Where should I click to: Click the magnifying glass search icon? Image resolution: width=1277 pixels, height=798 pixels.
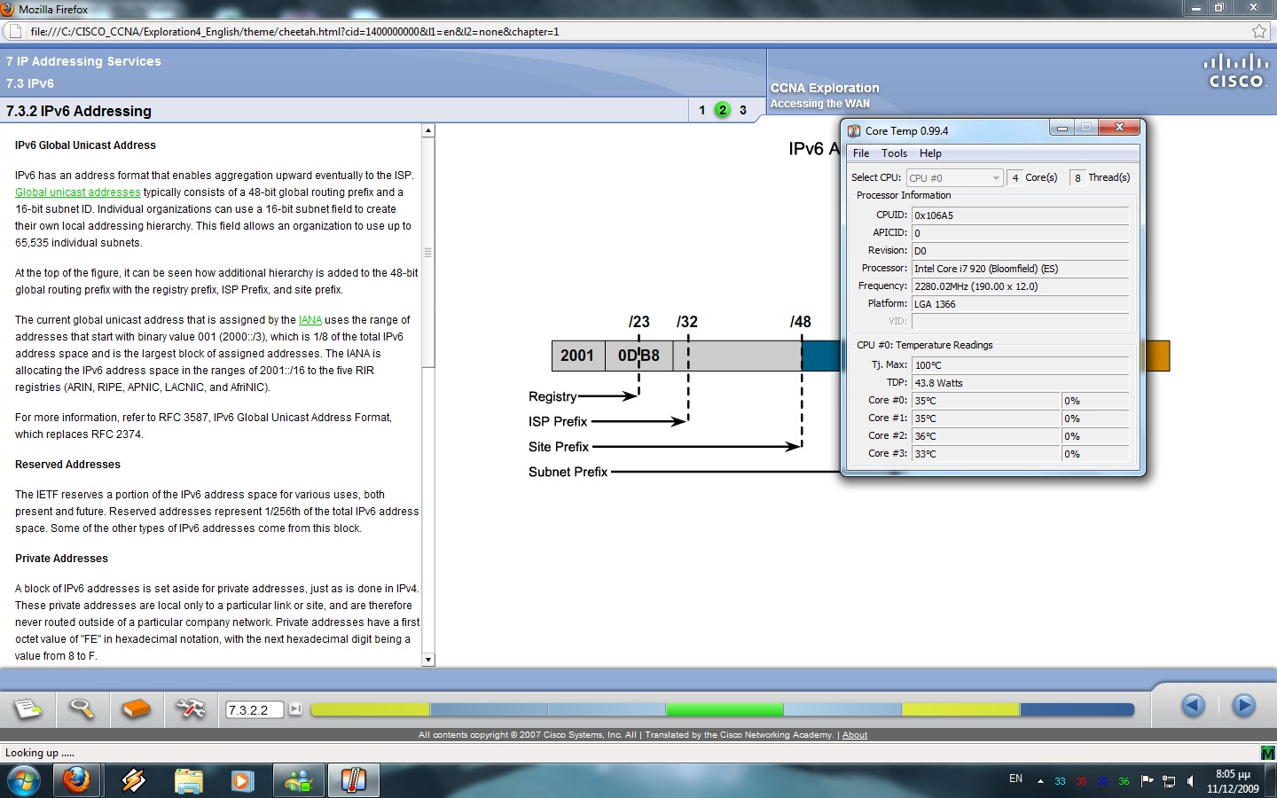pos(82,708)
